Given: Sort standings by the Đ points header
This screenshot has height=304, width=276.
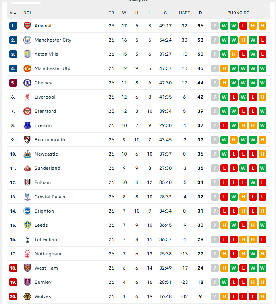Looking at the screenshot, I should (x=200, y=13).
